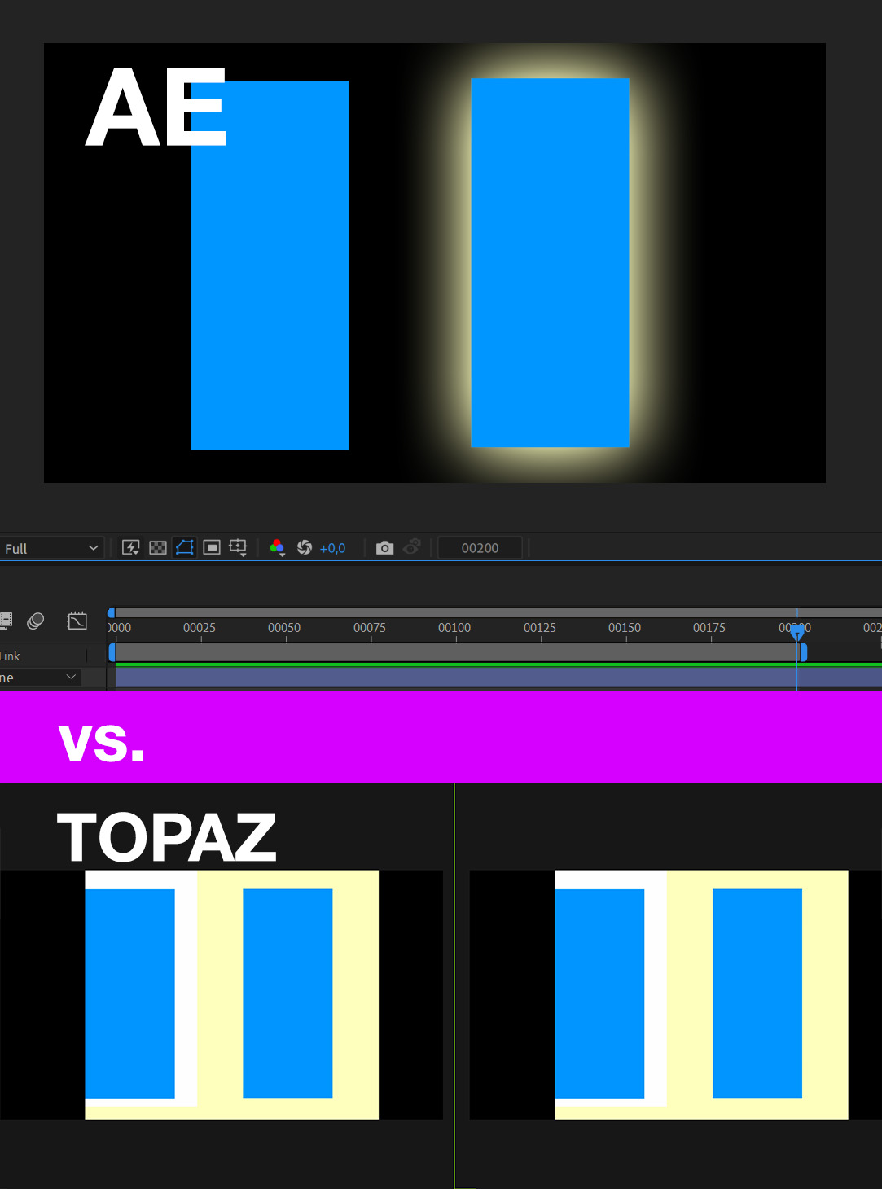Screen dimensions: 882x1189
Task: Toggle Motion Blur icon in timeline
Action: (35, 621)
